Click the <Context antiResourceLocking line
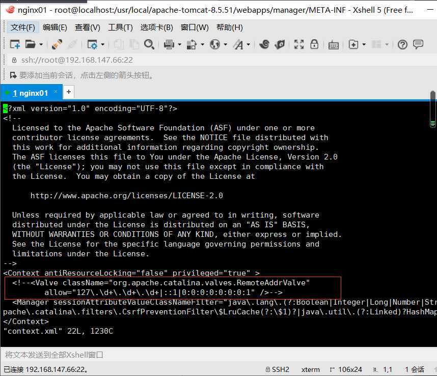This screenshot has height=376, width=437. click(x=131, y=273)
